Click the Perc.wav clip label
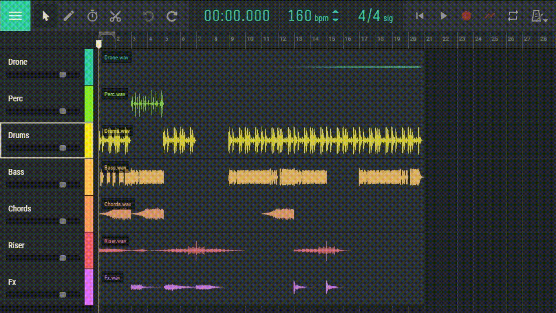The image size is (556, 313). [x=115, y=94]
